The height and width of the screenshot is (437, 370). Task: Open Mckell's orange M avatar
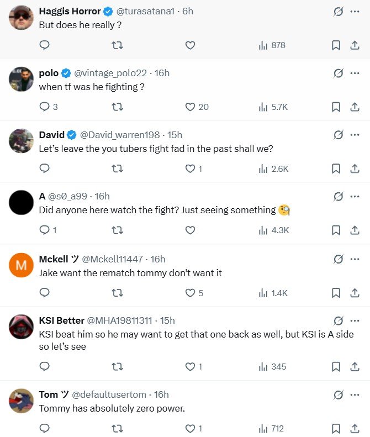coord(22,266)
